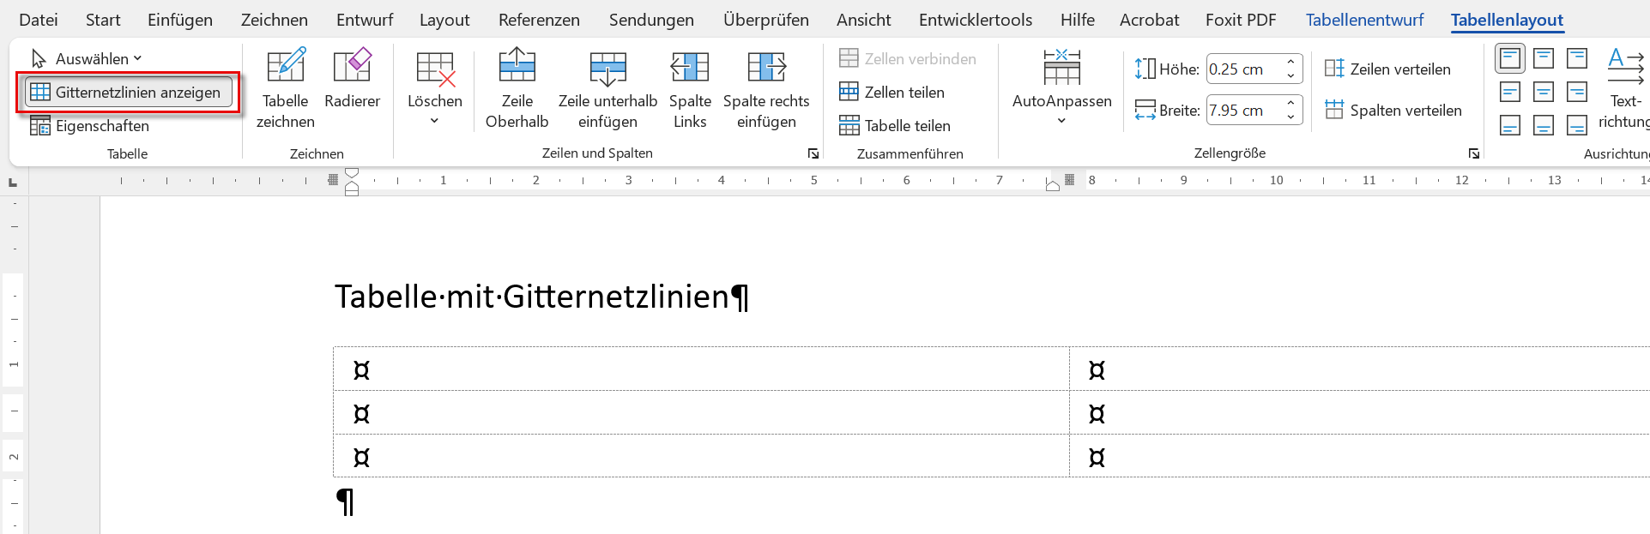The width and height of the screenshot is (1650, 534).
Task: Split table using Tabelle teilen
Action: pos(895,126)
